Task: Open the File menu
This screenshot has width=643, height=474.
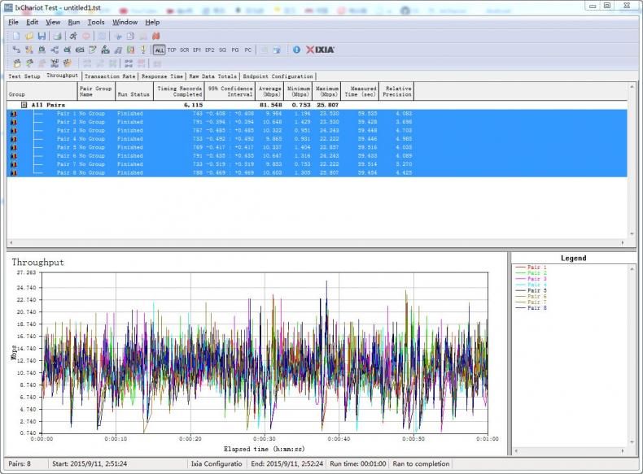Action: 13,22
